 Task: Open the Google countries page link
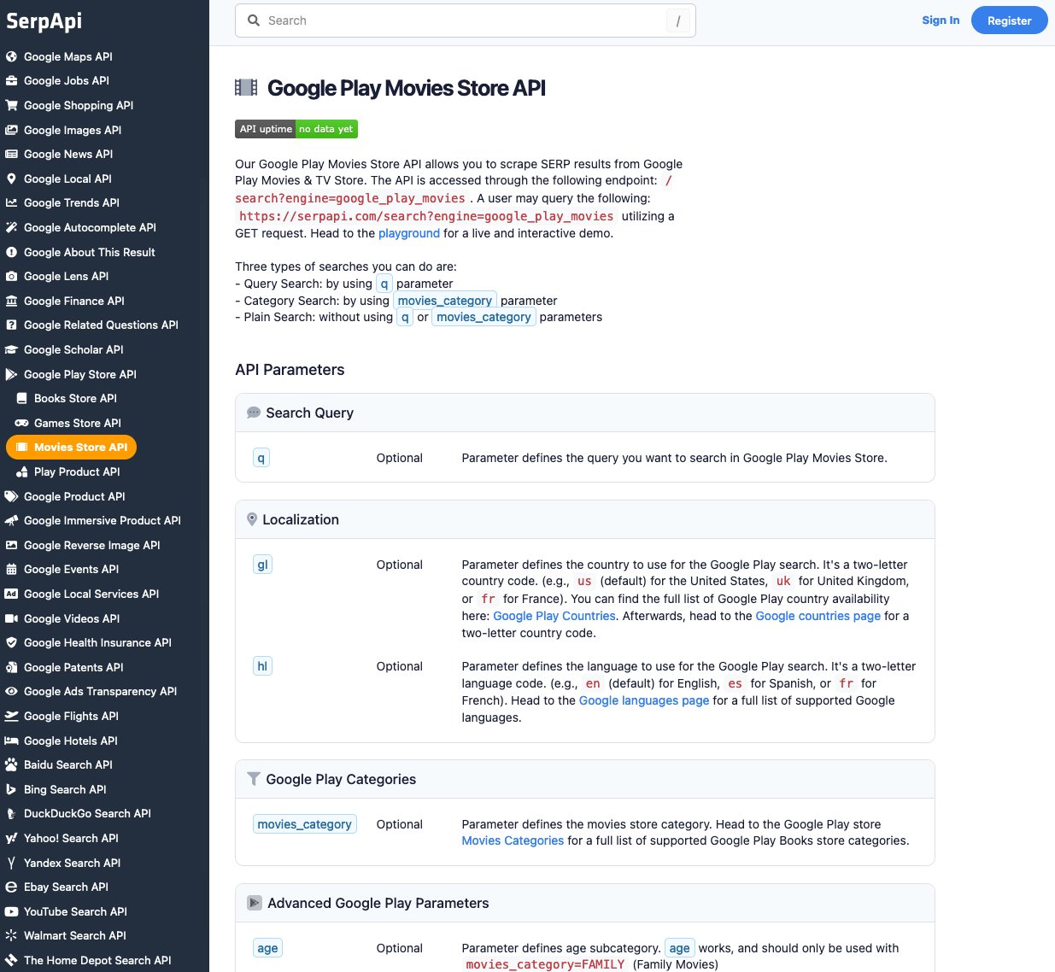pyautogui.click(x=818, y=616)
